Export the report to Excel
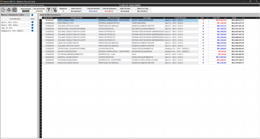This screenshot has width=260, height=139. click(15, 10)
